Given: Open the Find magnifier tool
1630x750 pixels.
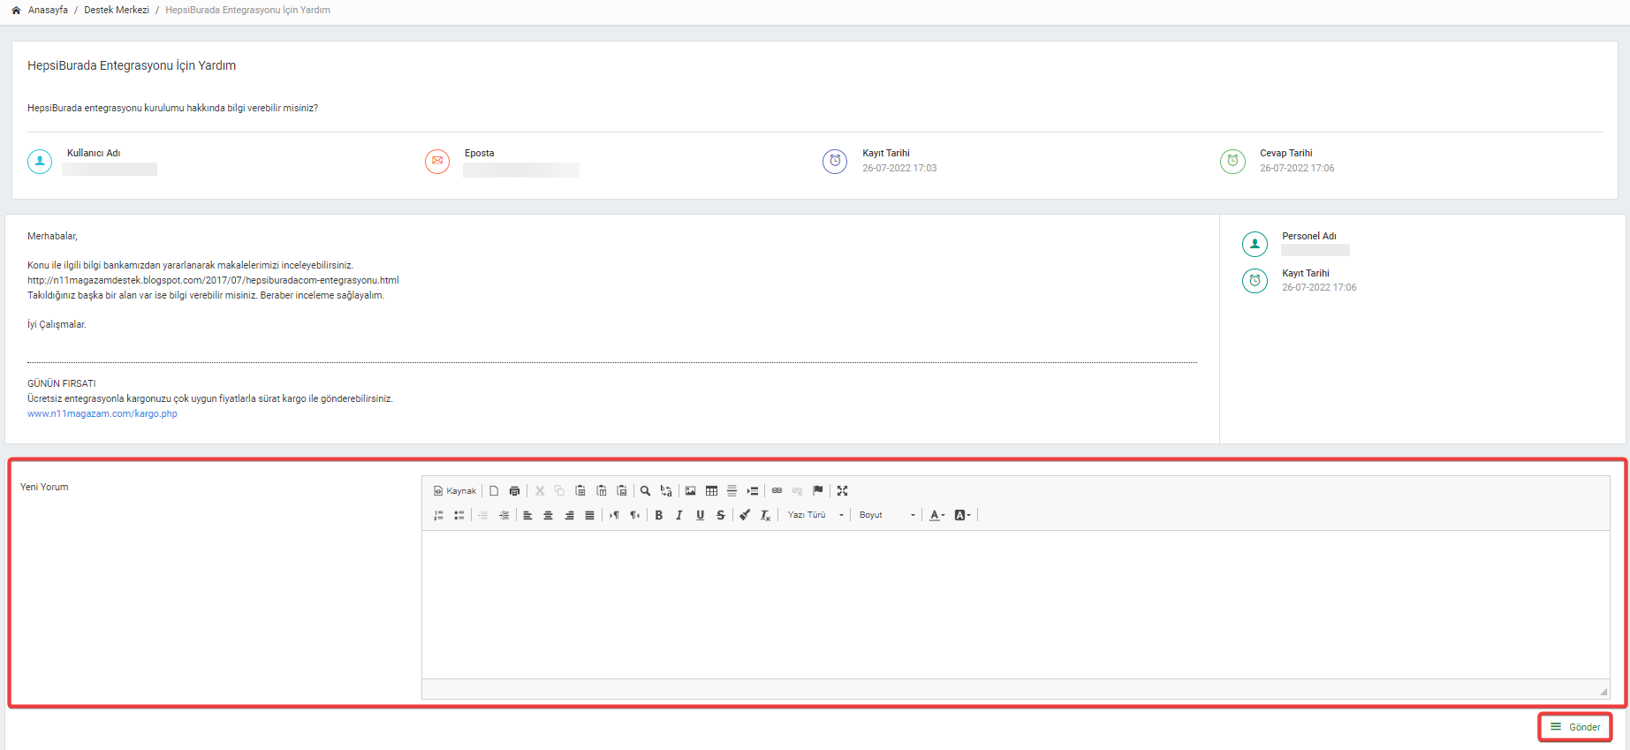Looking at the screenshot, I should [645, 491].
